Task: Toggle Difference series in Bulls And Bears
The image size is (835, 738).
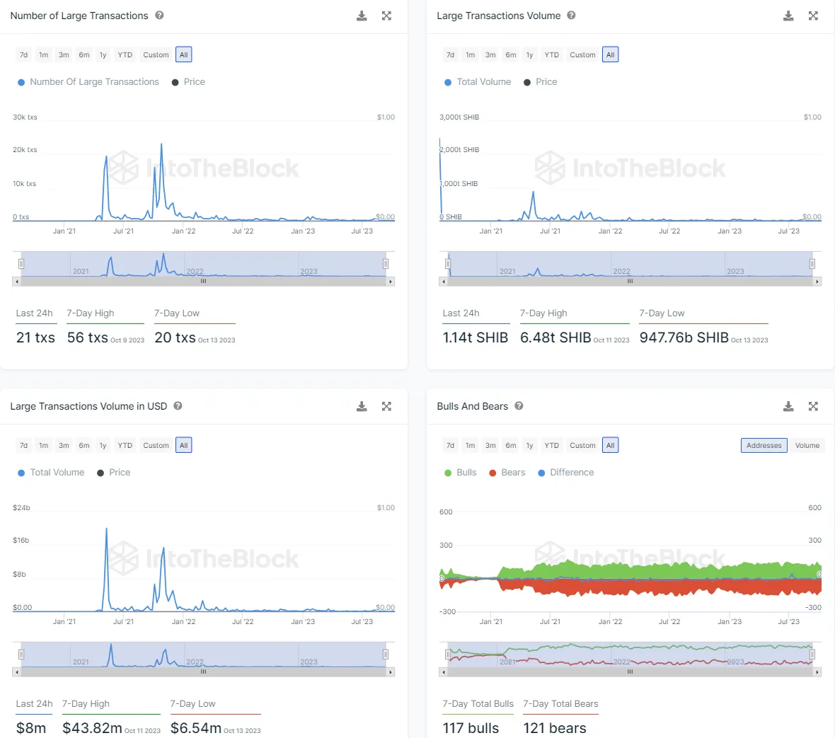Action: [x=566, y=473]
